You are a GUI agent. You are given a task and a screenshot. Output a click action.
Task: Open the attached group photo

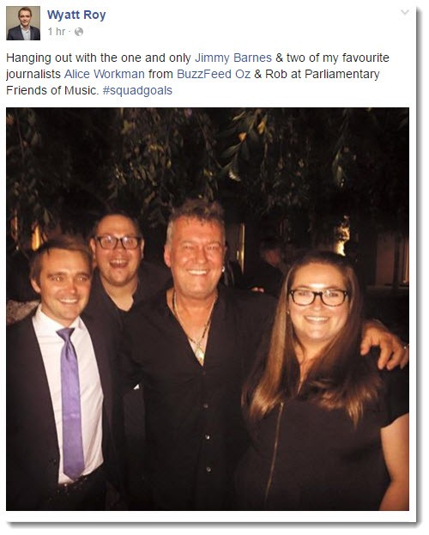click(x=208, y=309)
